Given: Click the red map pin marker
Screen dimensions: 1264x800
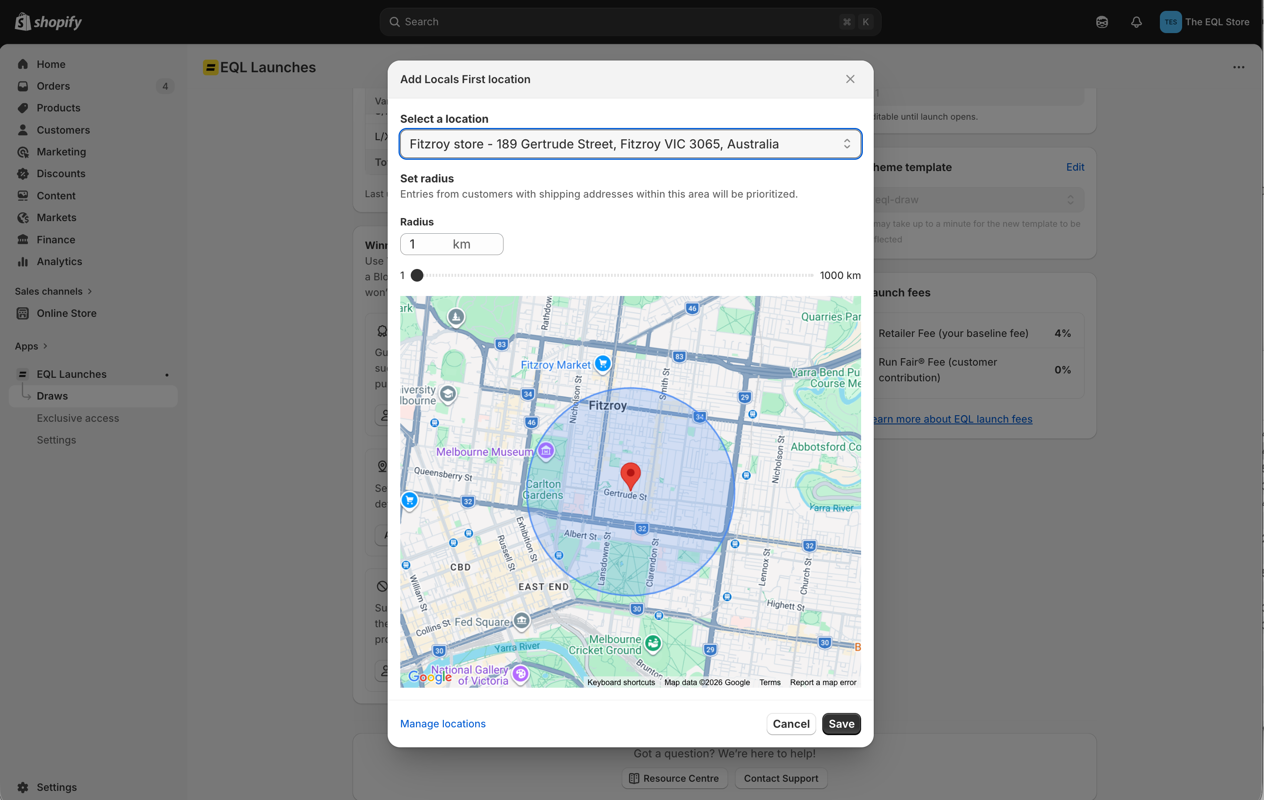Looking at the screenshot, I should point(630,475).
